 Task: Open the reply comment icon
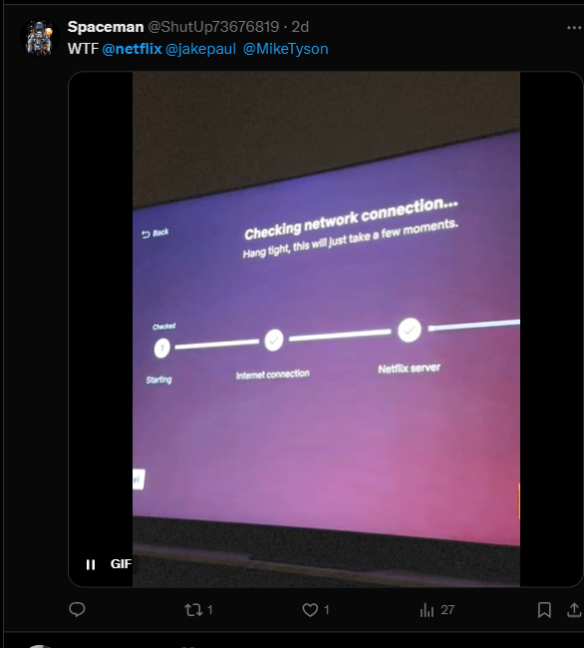77,609
